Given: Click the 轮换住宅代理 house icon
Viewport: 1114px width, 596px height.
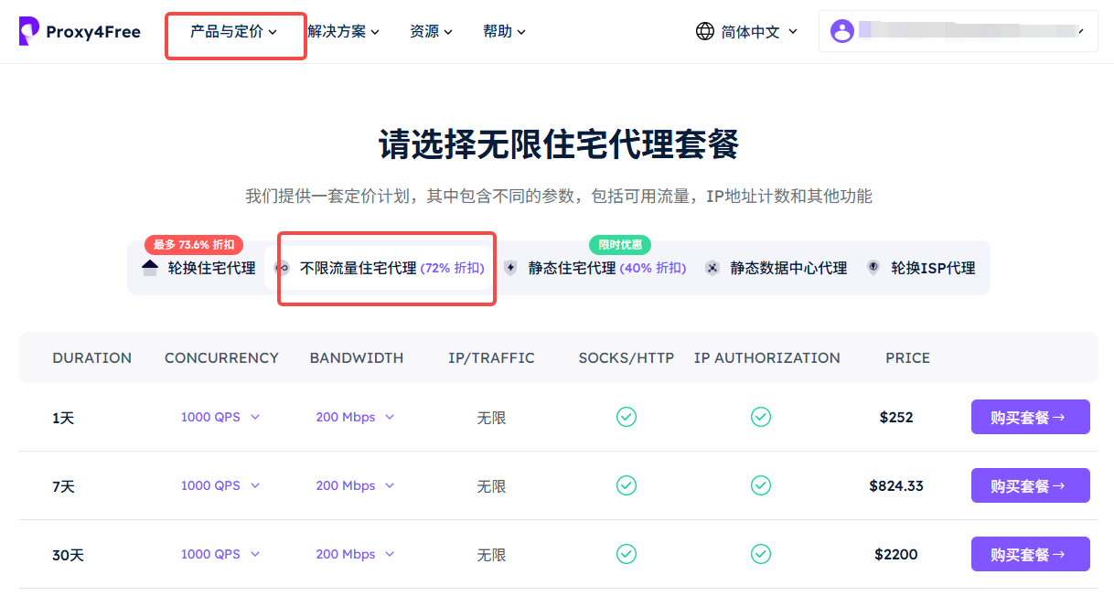Looking at the screenshot, I should (x=150, y=268).
